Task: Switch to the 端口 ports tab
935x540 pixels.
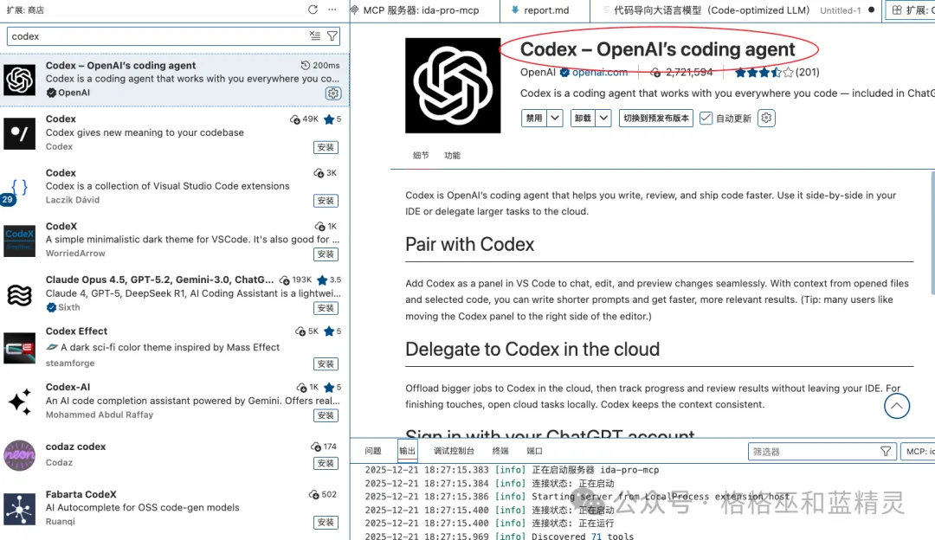Action: tap(534, 451)
